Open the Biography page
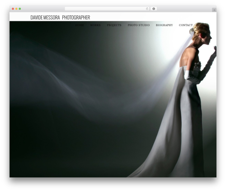 pyautogui.click(x=164, y=25)
